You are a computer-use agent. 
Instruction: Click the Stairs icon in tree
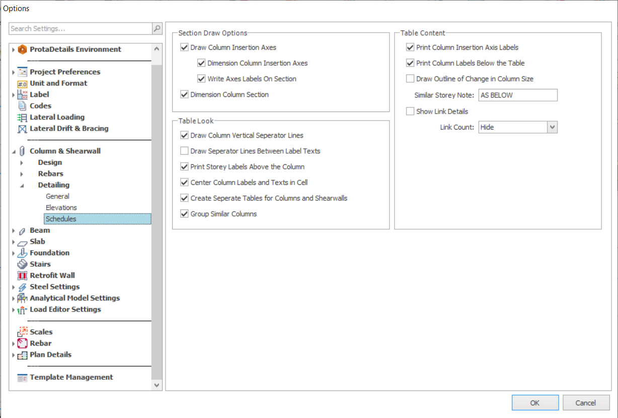click(22, 264)
